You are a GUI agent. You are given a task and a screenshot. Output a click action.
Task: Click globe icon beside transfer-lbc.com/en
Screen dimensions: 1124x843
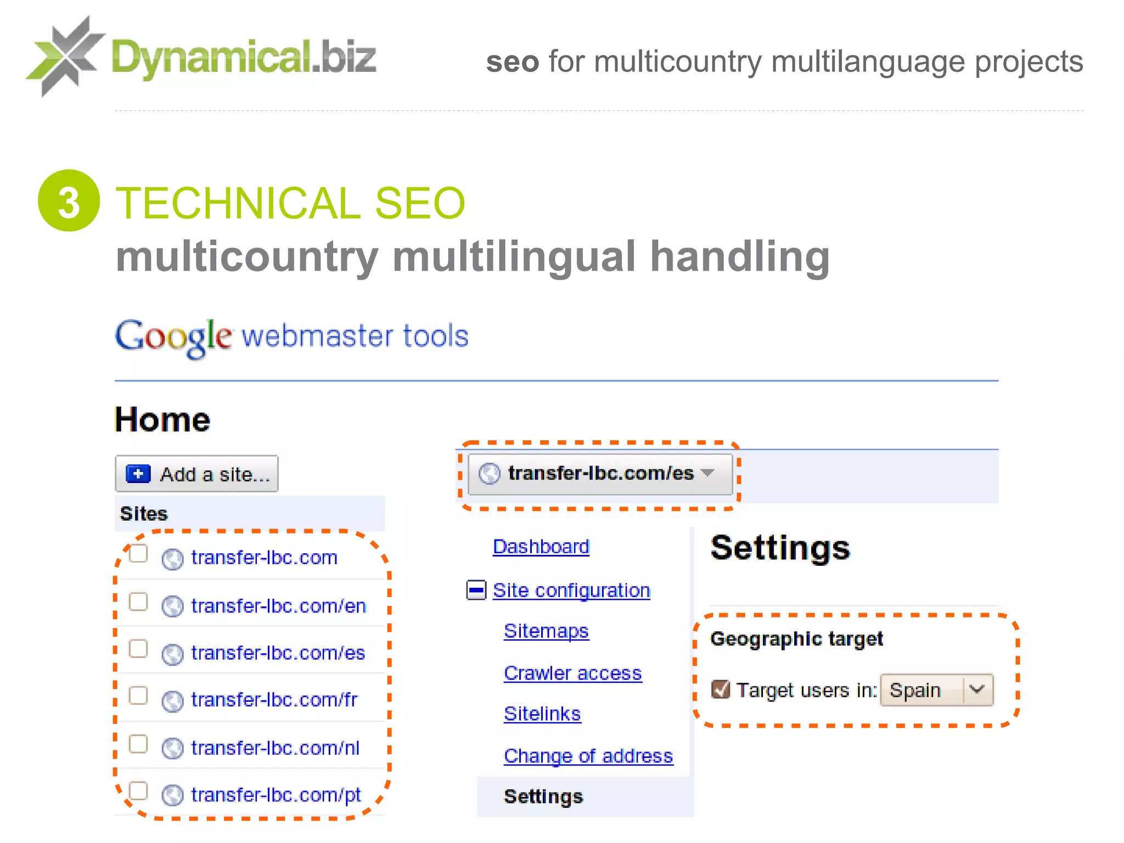click(172, 606)
